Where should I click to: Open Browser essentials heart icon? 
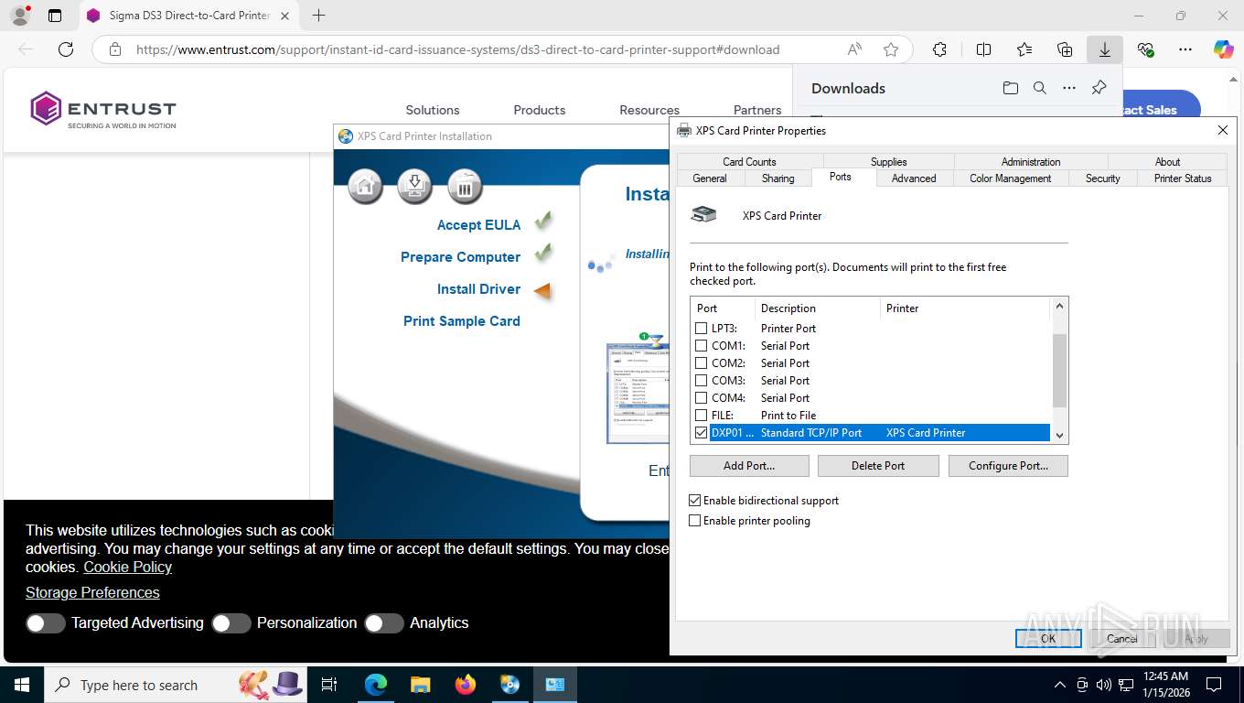pyautogui.click(x=1145, y=49)
